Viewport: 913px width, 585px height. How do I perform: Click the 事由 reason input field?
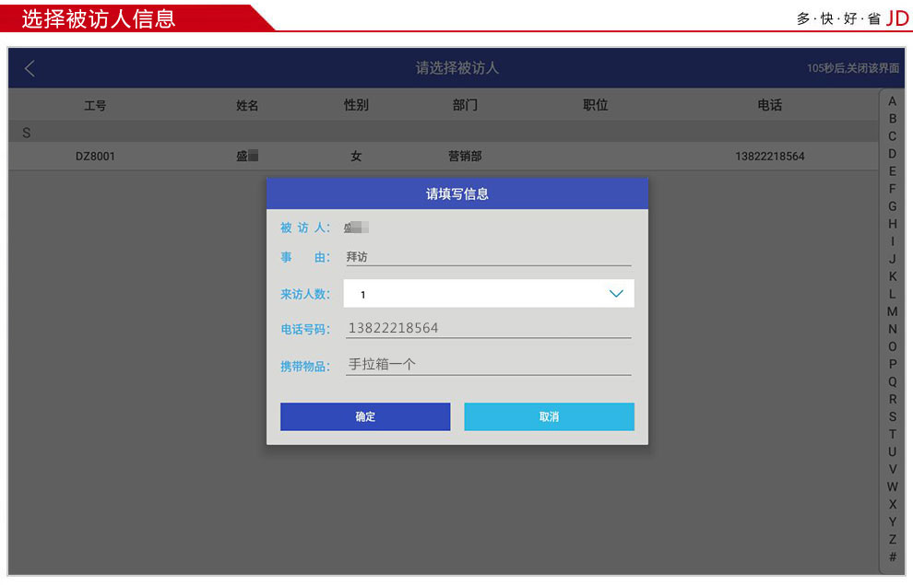pos(488,257)
